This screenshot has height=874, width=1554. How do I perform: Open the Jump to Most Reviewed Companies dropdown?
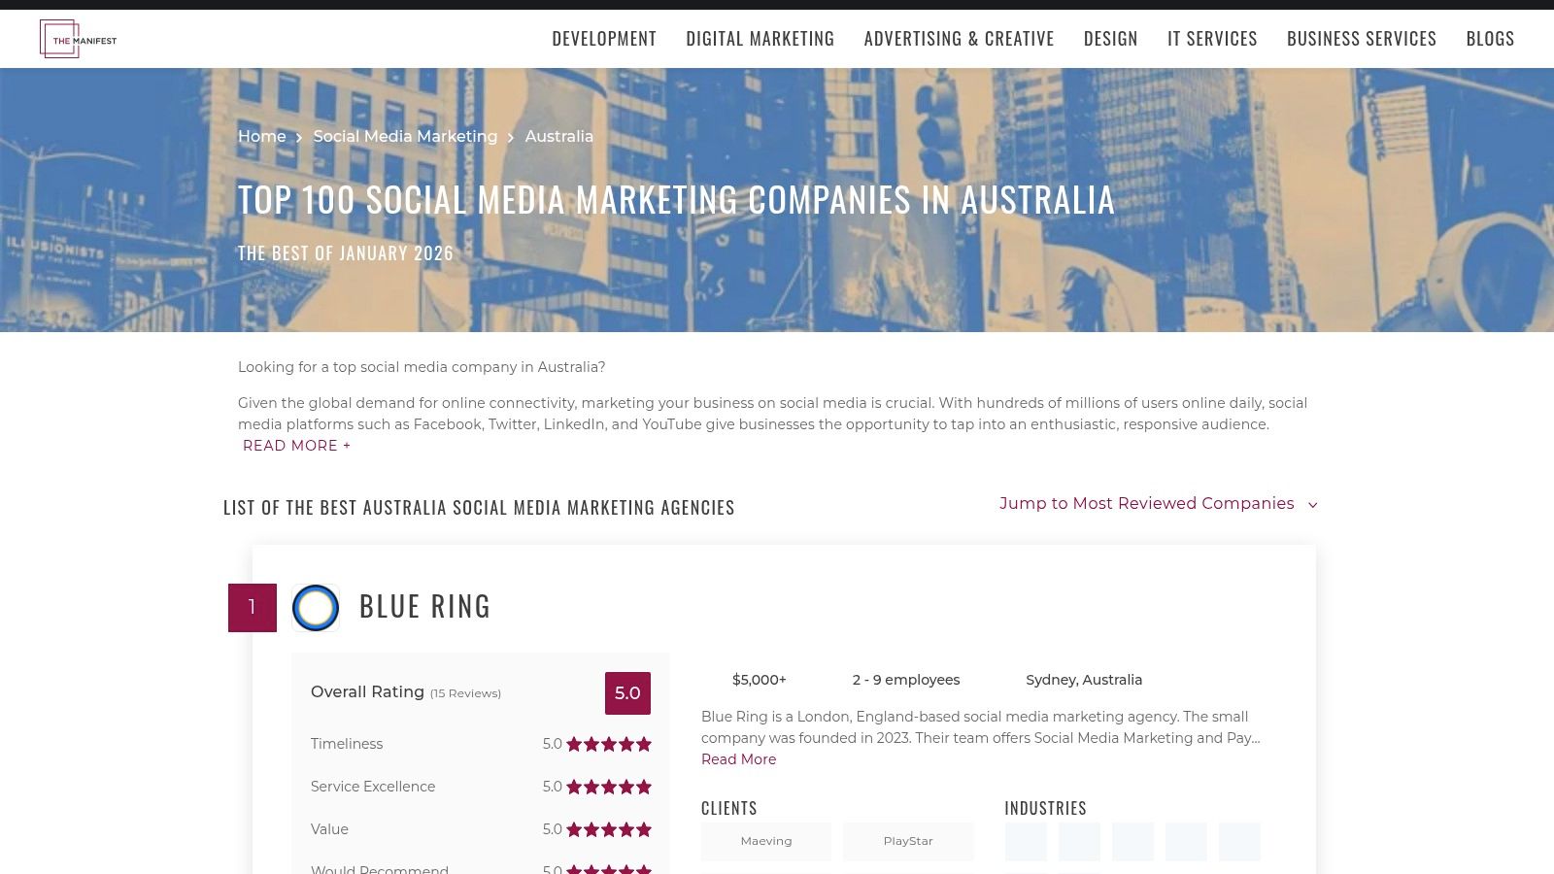pyautogui.click(x=1158, y=503)
